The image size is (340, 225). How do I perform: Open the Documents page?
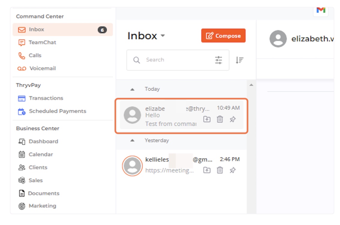point(44,193)
